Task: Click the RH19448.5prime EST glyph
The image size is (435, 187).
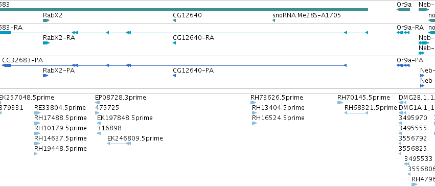Action: (x=36, y=154)
